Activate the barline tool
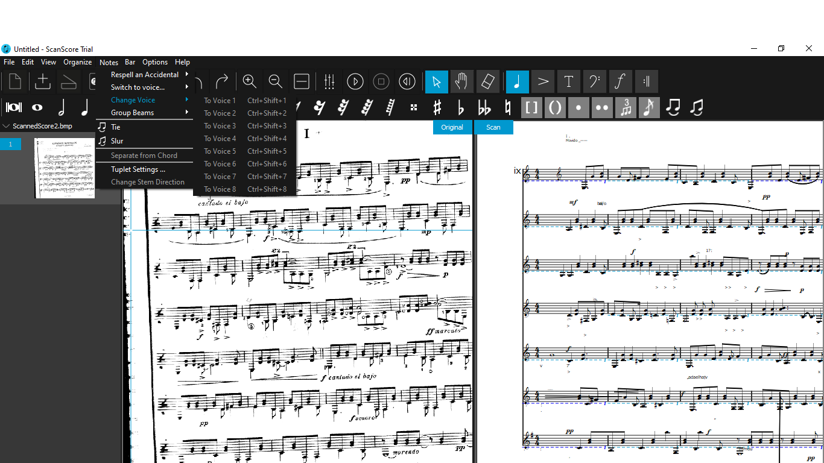Image resolution: width=824 pixels, height=463 pixels. point(646,81)
